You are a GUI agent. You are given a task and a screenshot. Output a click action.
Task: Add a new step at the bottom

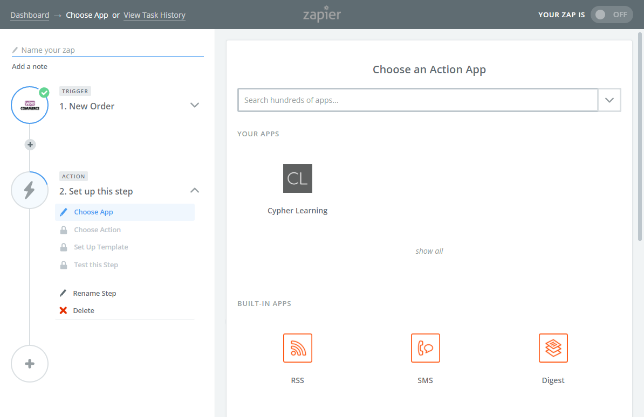[30, 364]
